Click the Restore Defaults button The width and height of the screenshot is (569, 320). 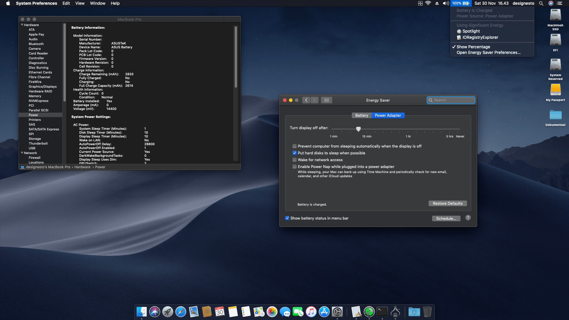447,203
